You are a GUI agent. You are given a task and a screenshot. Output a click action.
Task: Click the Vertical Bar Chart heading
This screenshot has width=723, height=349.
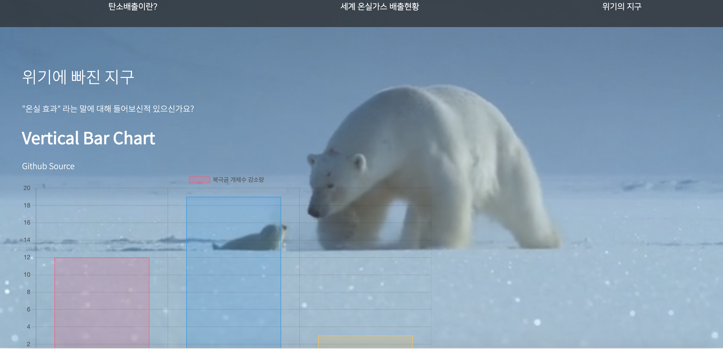89,138
